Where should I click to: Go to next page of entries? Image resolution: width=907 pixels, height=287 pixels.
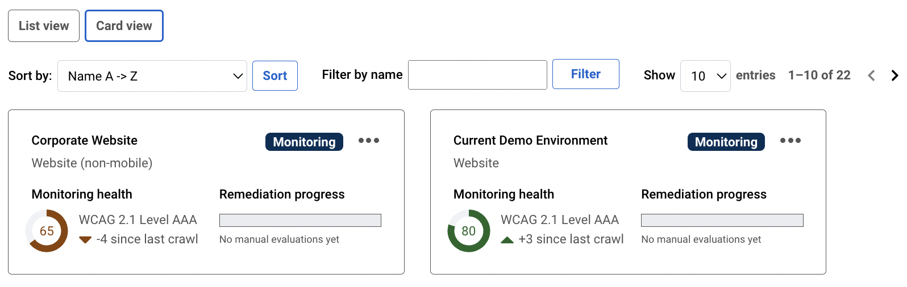(894, 75)
